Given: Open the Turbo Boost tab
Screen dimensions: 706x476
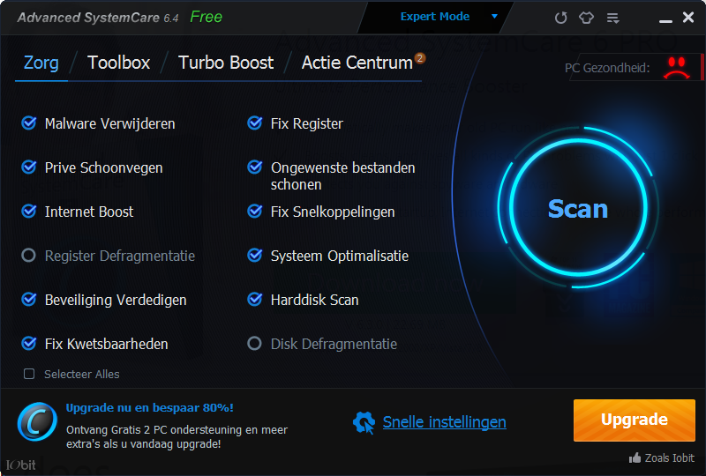Looking at the screenshot, I should point(226,63).
